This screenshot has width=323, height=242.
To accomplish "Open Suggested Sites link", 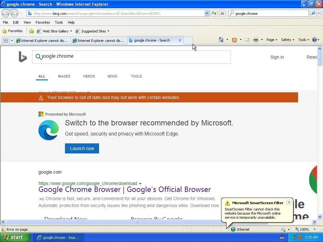I will [x=91, y=31].
